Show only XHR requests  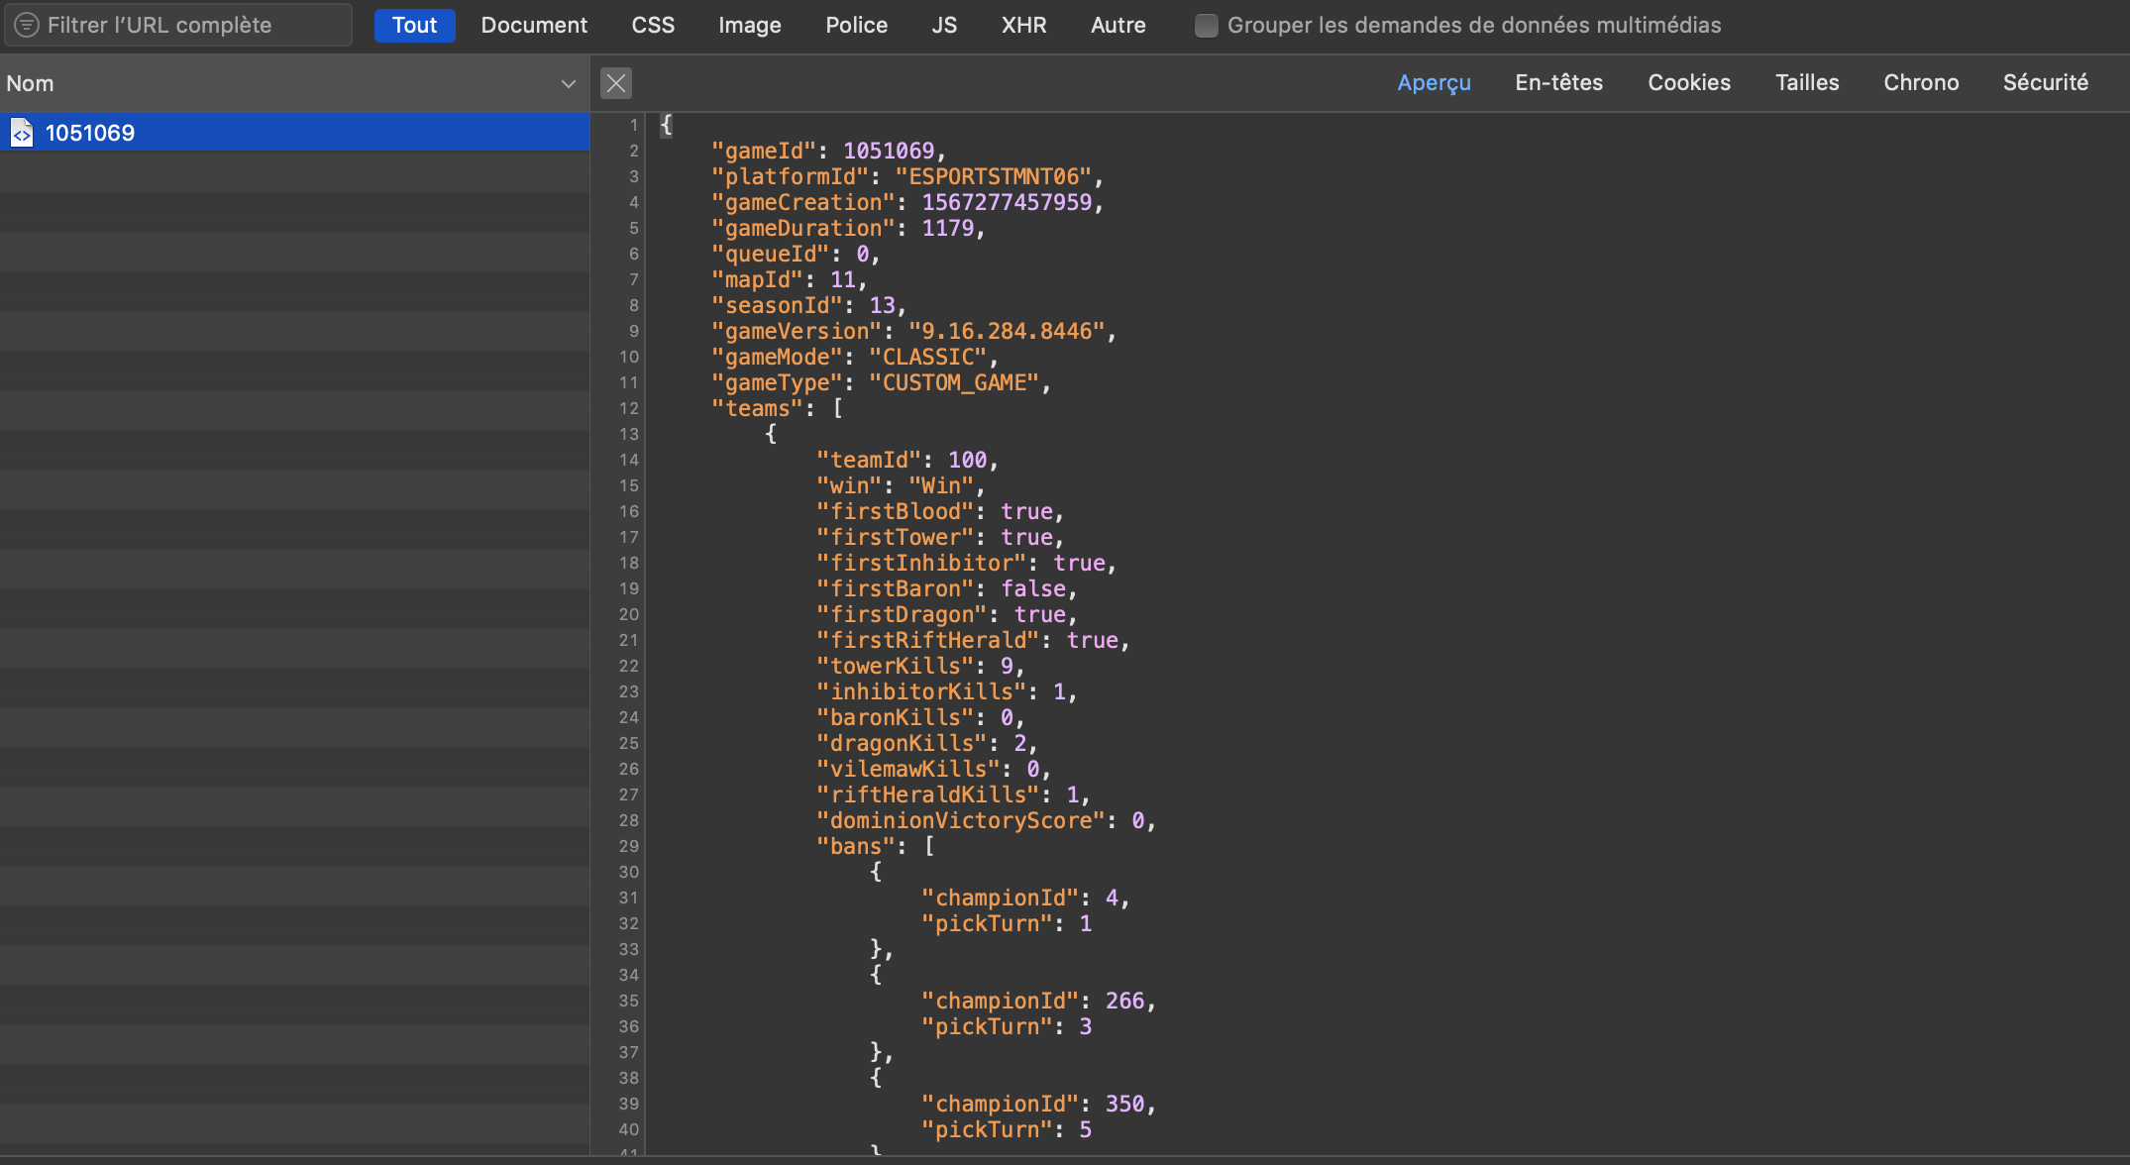click(1023, 26)
